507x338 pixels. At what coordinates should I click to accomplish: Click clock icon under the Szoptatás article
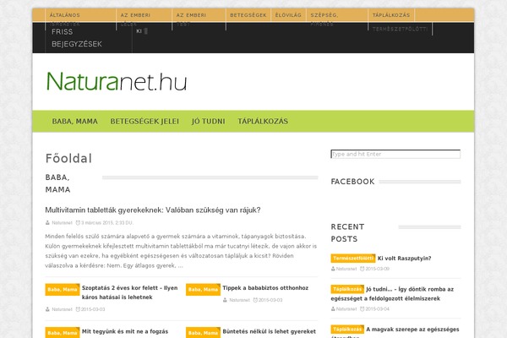pyautogui.click(x=78, y=309)
